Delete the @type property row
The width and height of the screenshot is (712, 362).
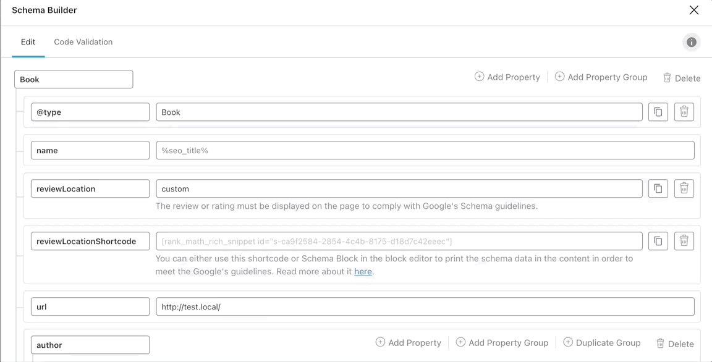684,112
